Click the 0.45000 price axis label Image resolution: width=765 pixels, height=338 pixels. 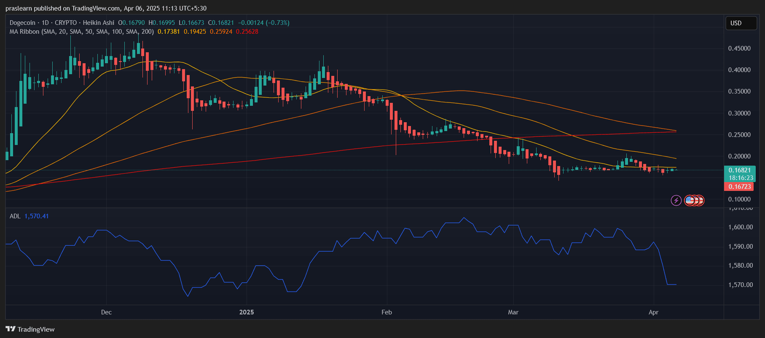point(739,48)
